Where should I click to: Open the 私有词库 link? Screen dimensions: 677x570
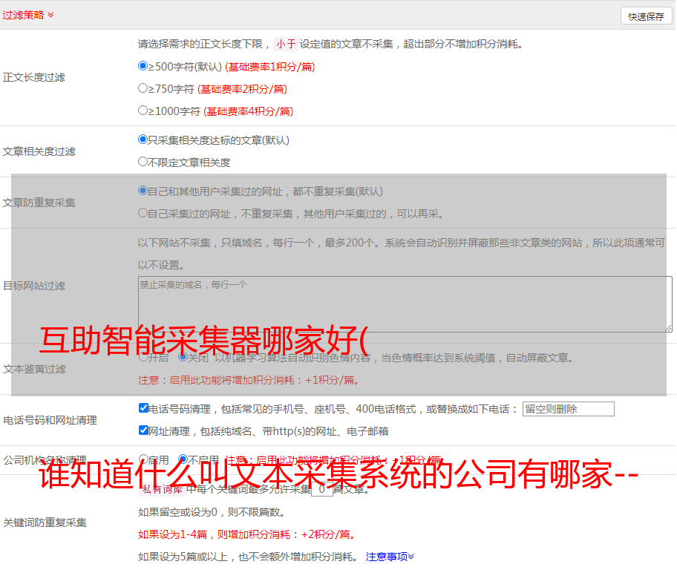click(x=162, y=489)
